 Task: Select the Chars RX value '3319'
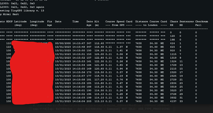coord(173,87)
